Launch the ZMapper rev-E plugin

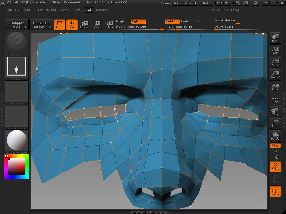coord(17,25)
